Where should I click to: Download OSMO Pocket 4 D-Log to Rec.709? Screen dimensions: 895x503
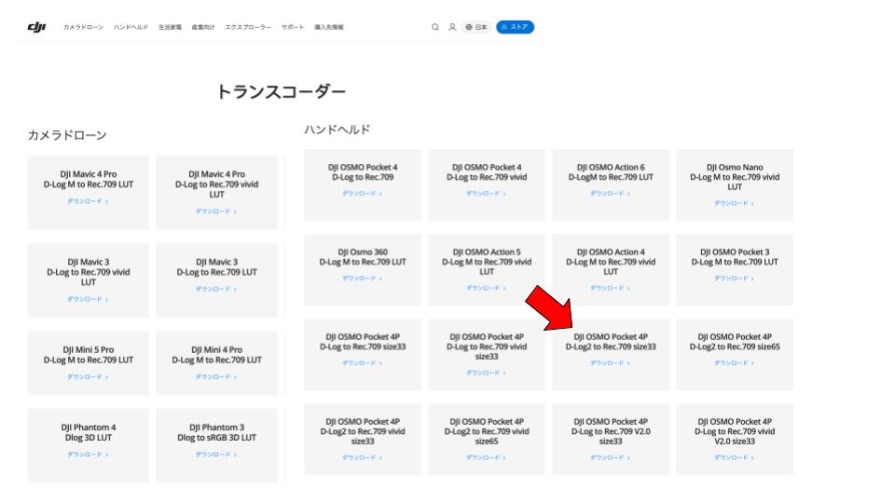tap(363, 194)
